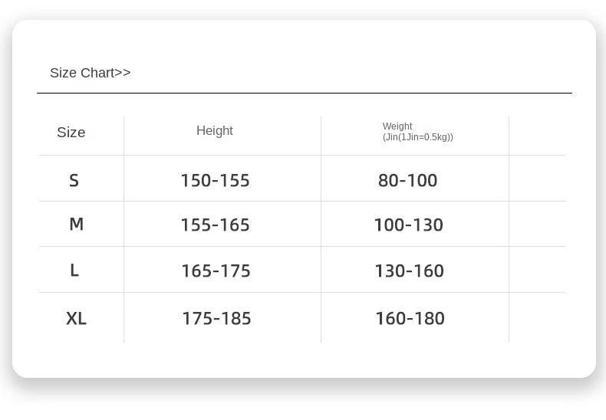
Task: Click the 100-130 weight cell
Action: click(408, 225)
